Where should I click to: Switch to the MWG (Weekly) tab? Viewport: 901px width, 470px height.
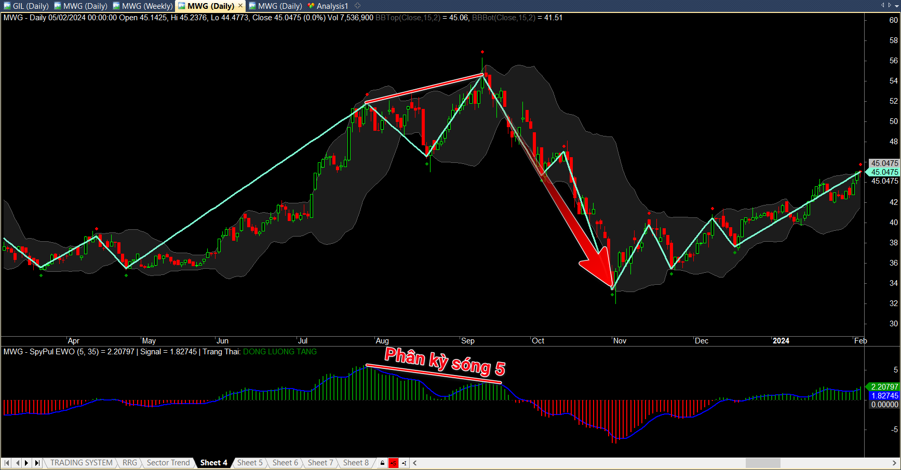tap(143, 6)
